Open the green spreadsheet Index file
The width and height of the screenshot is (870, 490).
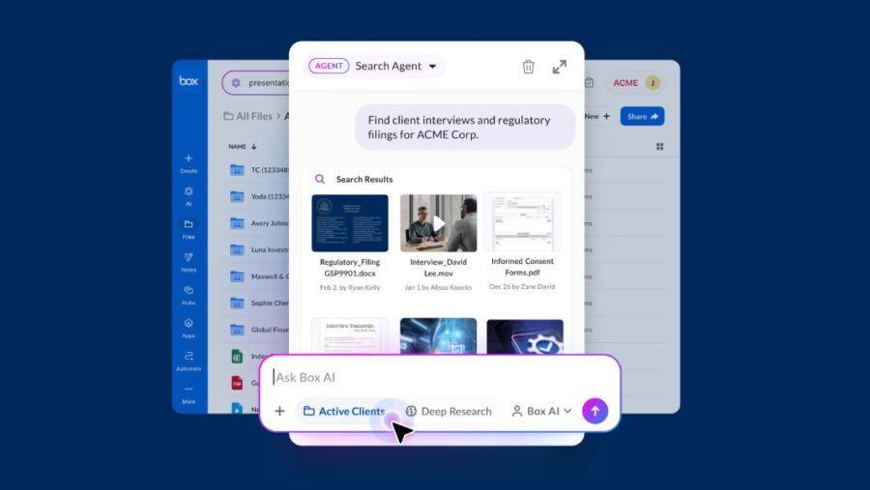[237, 357]
